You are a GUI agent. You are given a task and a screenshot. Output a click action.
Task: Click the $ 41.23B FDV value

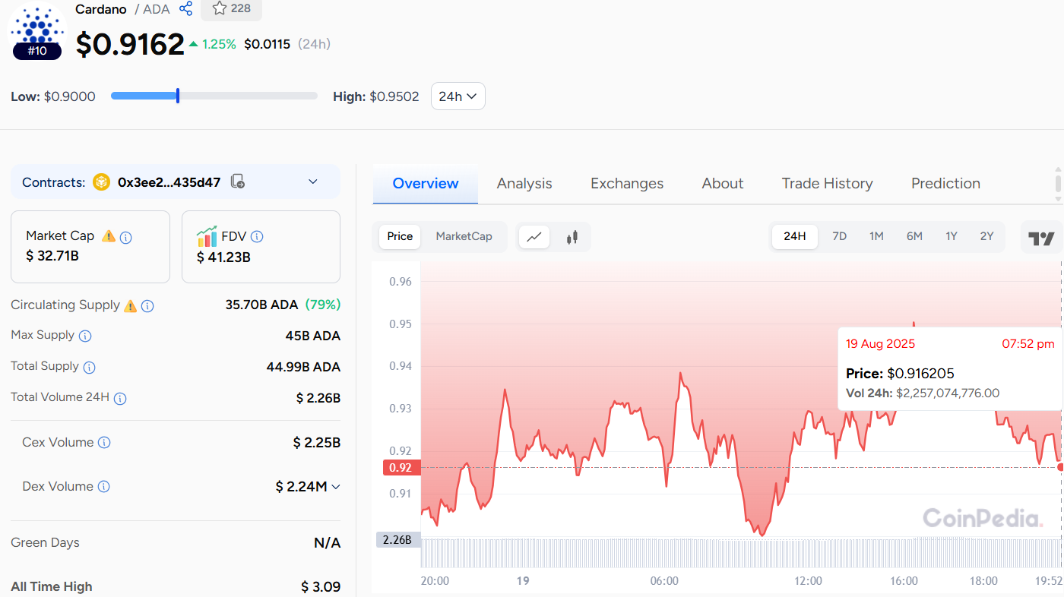click(x=223, y=257)
